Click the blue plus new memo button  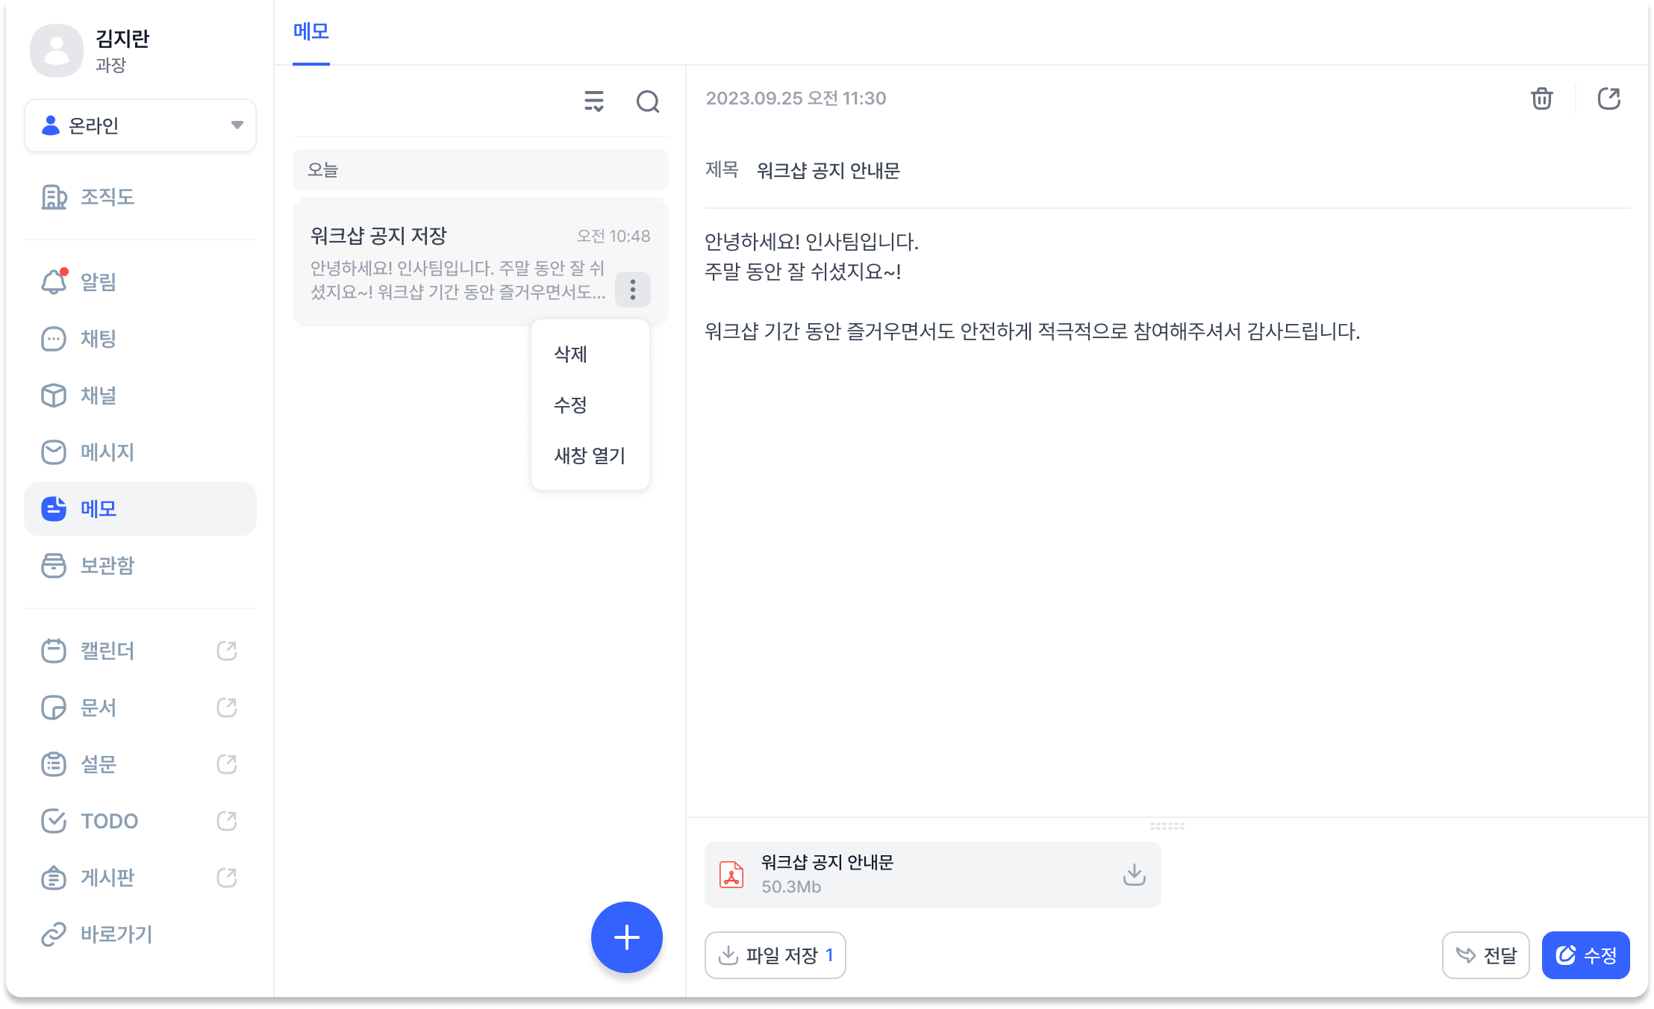click(x=626, y=937)
